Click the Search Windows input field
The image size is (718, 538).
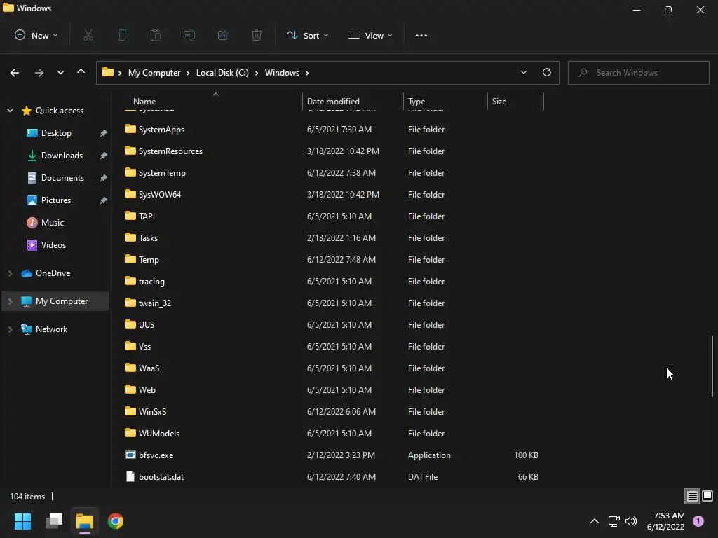(639, 73)
